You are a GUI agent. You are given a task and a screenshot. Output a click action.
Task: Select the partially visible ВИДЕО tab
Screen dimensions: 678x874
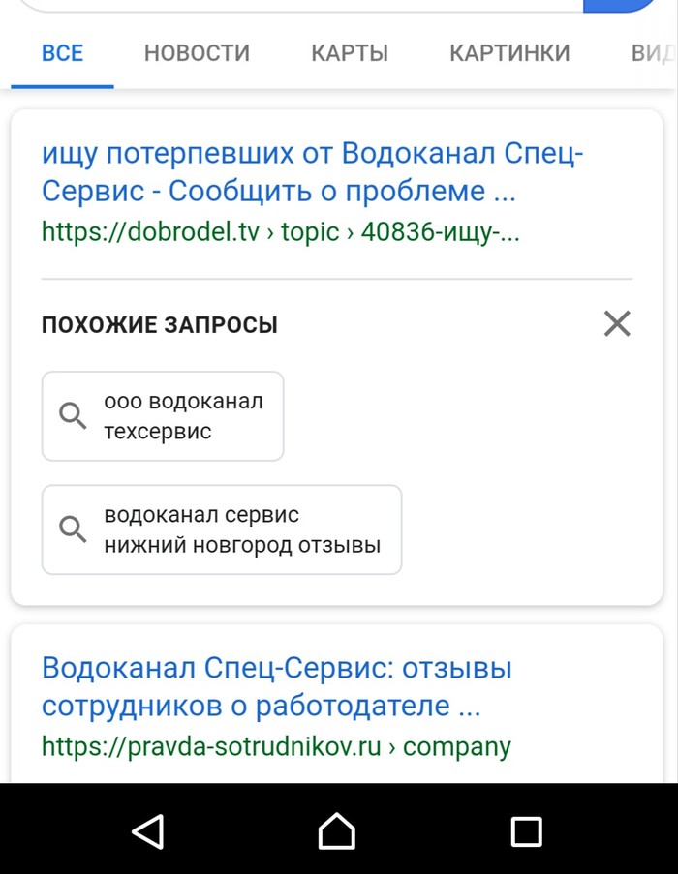click(653, 54)
